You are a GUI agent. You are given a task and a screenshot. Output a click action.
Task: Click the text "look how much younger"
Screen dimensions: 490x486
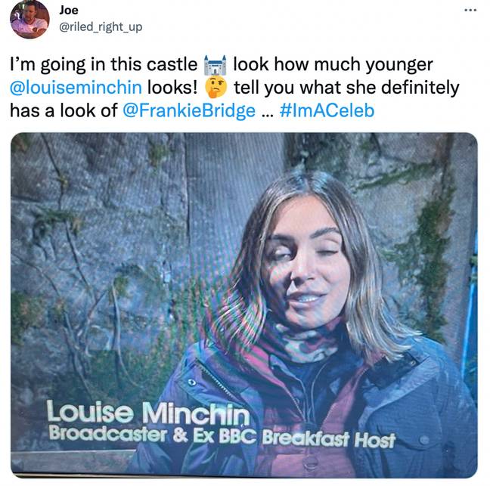(x=333, y=65)
